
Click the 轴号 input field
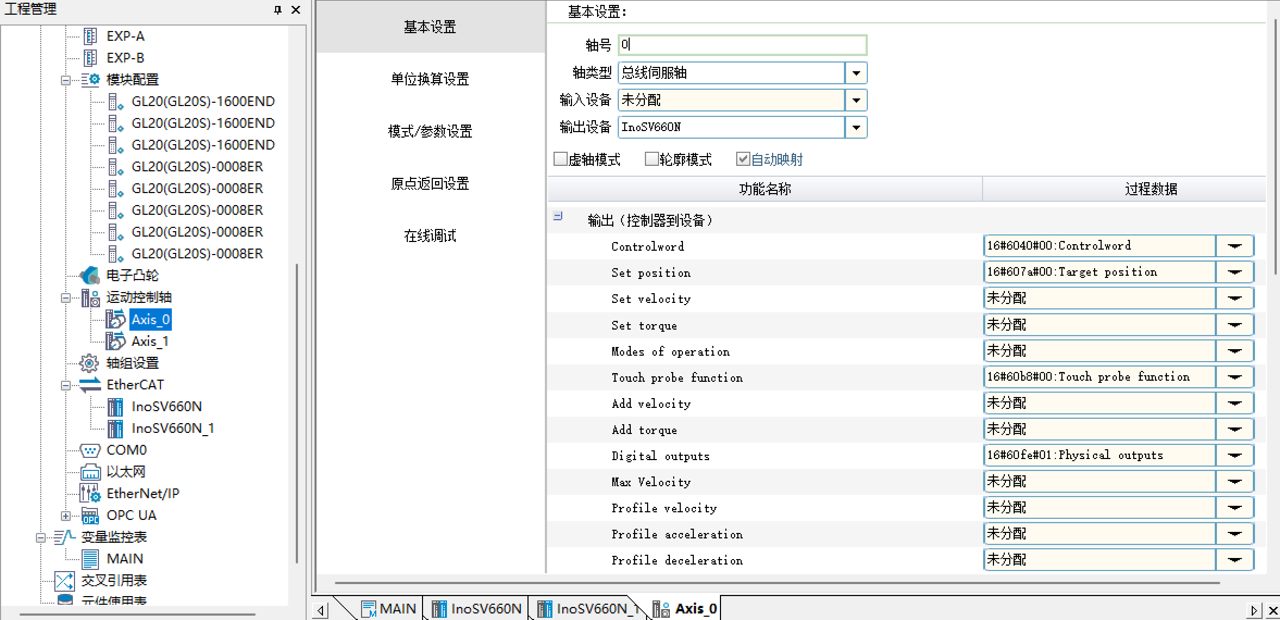tap(742, 45)
